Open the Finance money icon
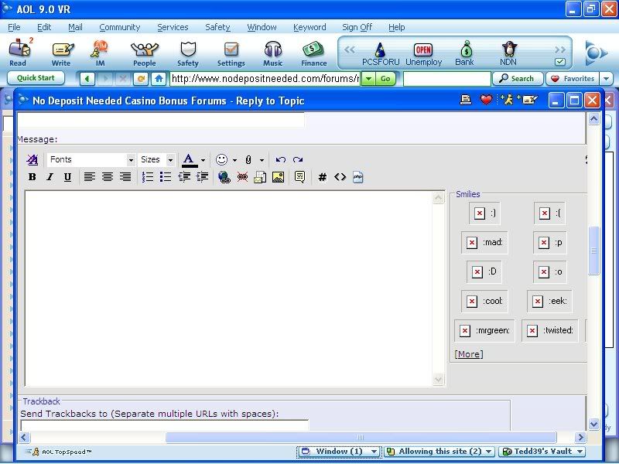 (x=314, y=52)
